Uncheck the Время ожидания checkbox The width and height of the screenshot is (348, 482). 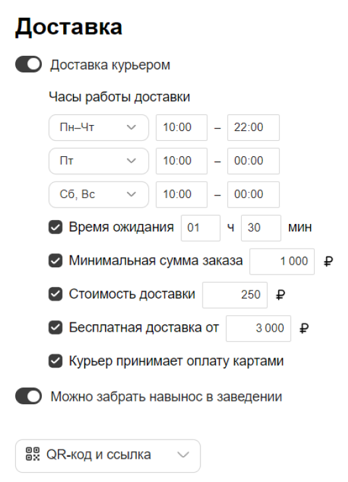pos(56,227)
